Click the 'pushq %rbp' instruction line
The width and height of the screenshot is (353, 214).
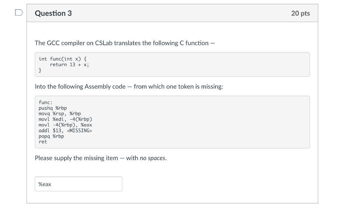pyautogui.click(x=52, y=108)
